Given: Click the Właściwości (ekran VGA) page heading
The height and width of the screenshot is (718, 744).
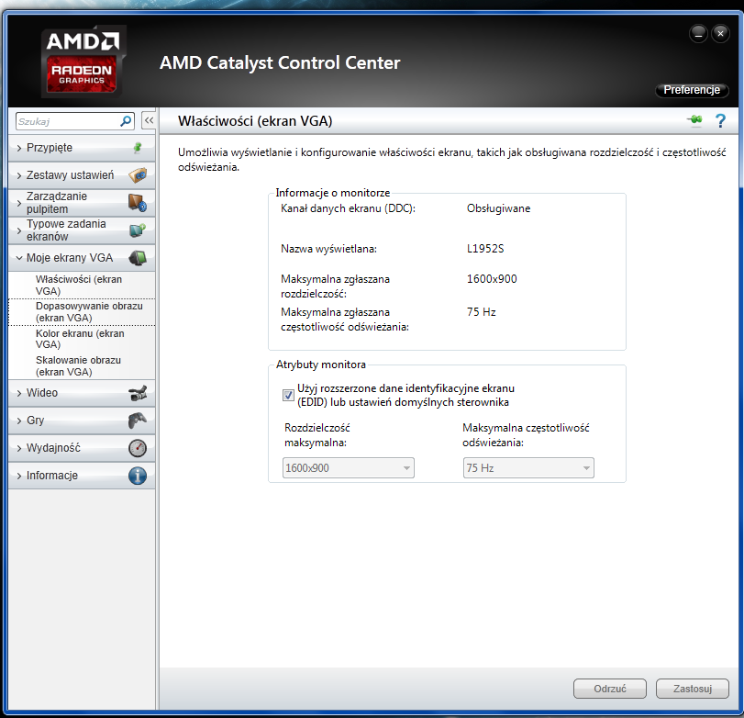Looking at the screenshot, I should pos(255,121).
